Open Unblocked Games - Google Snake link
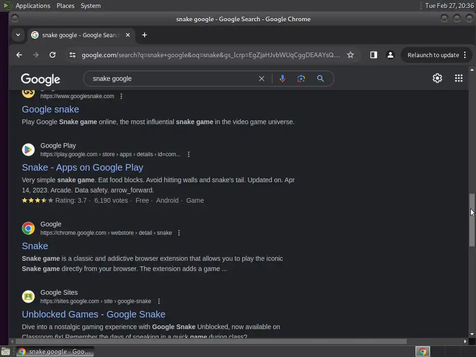This screenshot has width=476, height=357. coord(93,314)
